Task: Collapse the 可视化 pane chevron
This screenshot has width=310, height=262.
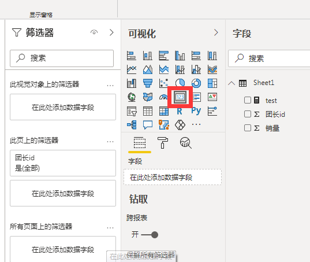Action: coord(216,32)
